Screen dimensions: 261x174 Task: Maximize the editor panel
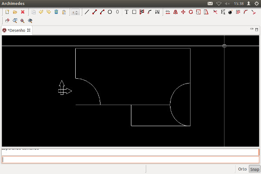(x=257, y=30)
